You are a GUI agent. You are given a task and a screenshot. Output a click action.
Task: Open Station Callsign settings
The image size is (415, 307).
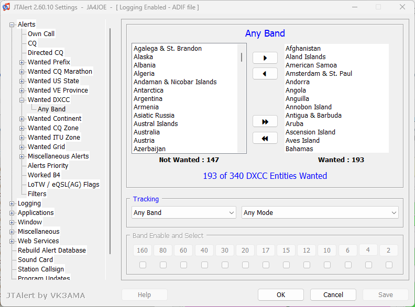(x=41, y=269)
